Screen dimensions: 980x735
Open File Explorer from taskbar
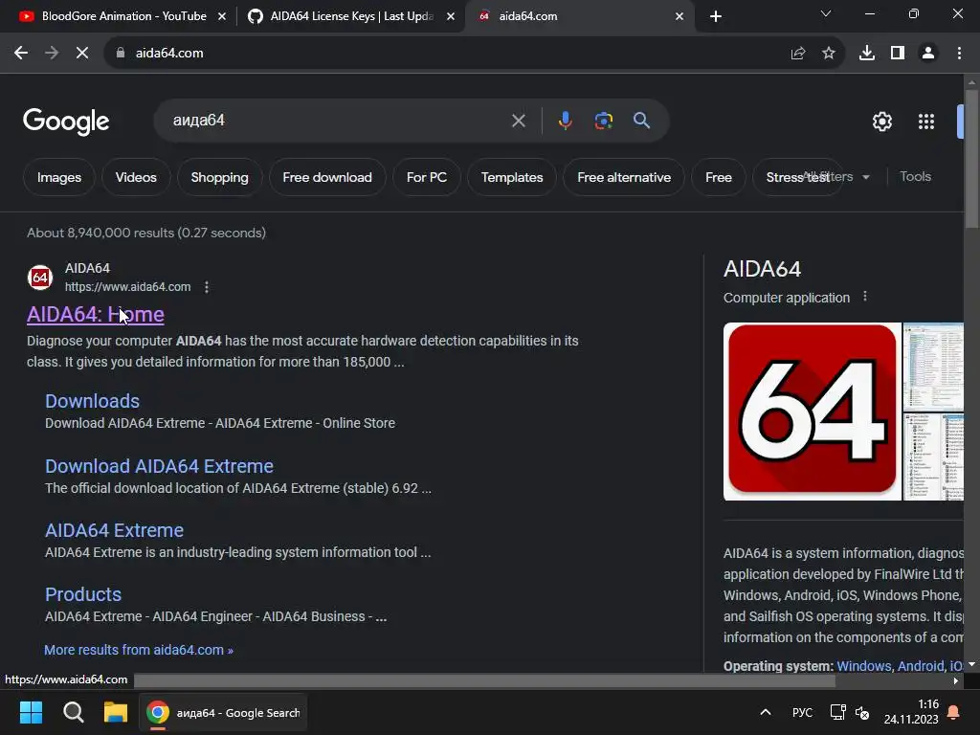tap(116, 712)
